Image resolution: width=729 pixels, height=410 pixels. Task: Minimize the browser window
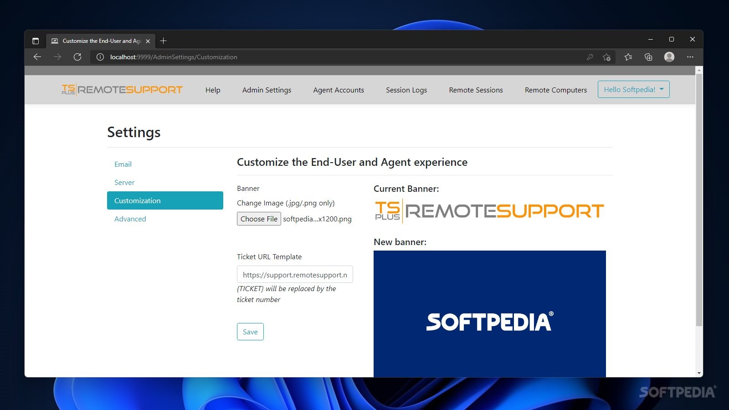[651, 40]
